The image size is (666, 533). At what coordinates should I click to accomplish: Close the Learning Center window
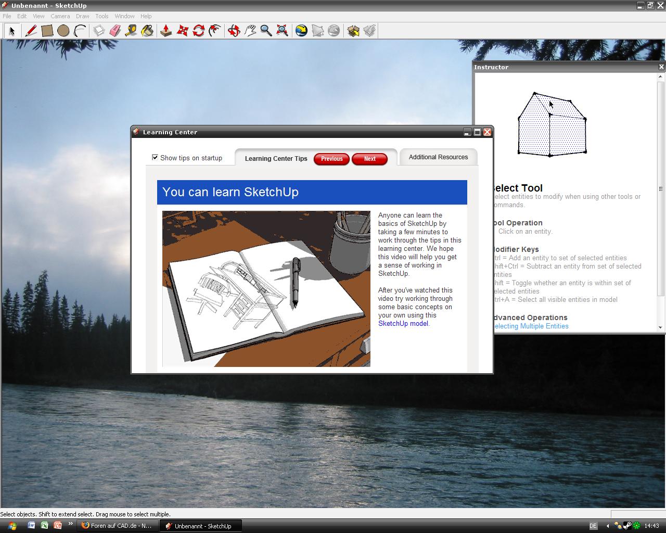[487, 132]
